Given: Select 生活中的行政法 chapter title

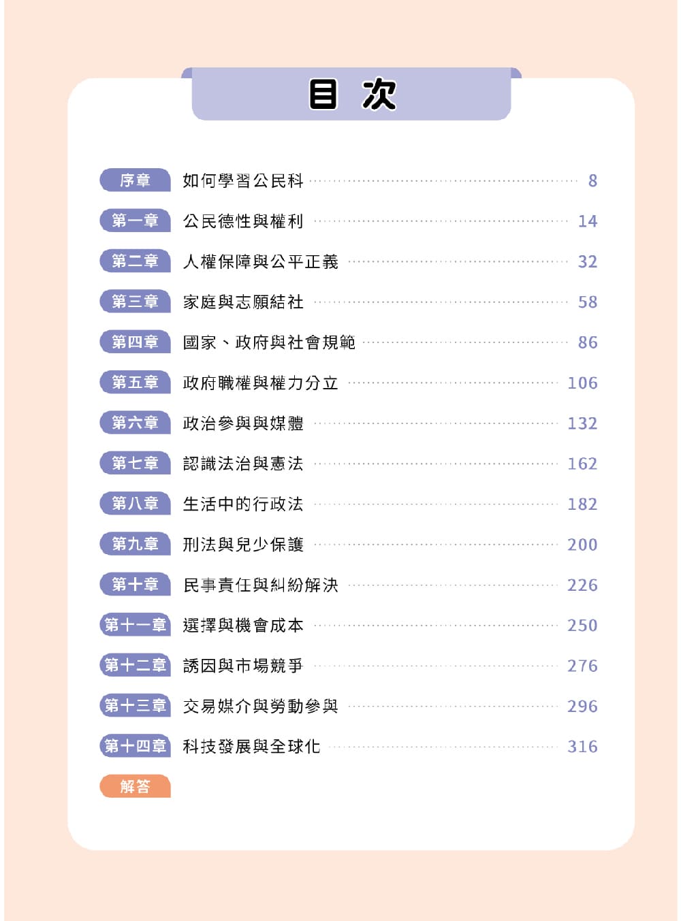Looking at the screenshot, I should pyautogui.click(x=242, y=504).
